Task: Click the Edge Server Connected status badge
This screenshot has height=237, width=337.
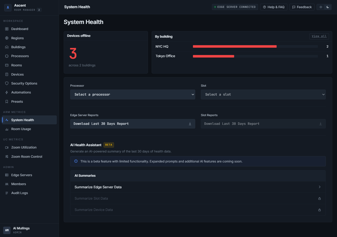Action: [235, 7]
